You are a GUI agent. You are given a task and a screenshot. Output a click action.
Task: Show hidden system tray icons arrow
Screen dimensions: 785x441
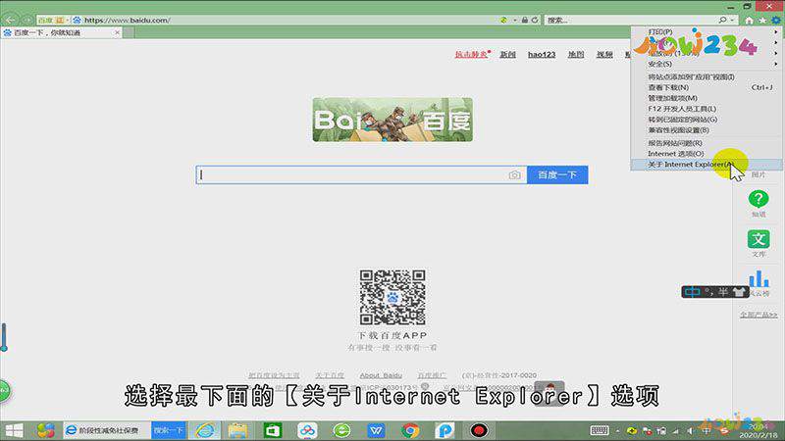click(618, 431)
